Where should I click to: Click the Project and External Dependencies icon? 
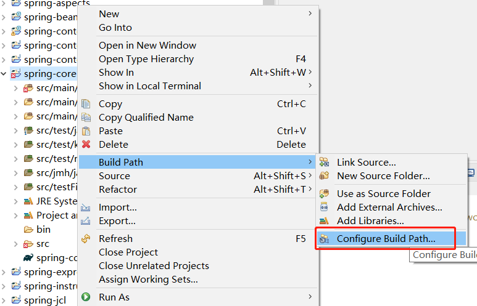(x=28, y=215)
